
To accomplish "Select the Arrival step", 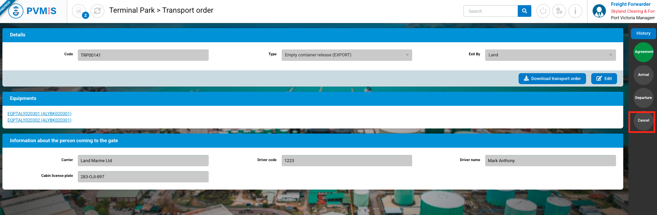I will (643, 75).
